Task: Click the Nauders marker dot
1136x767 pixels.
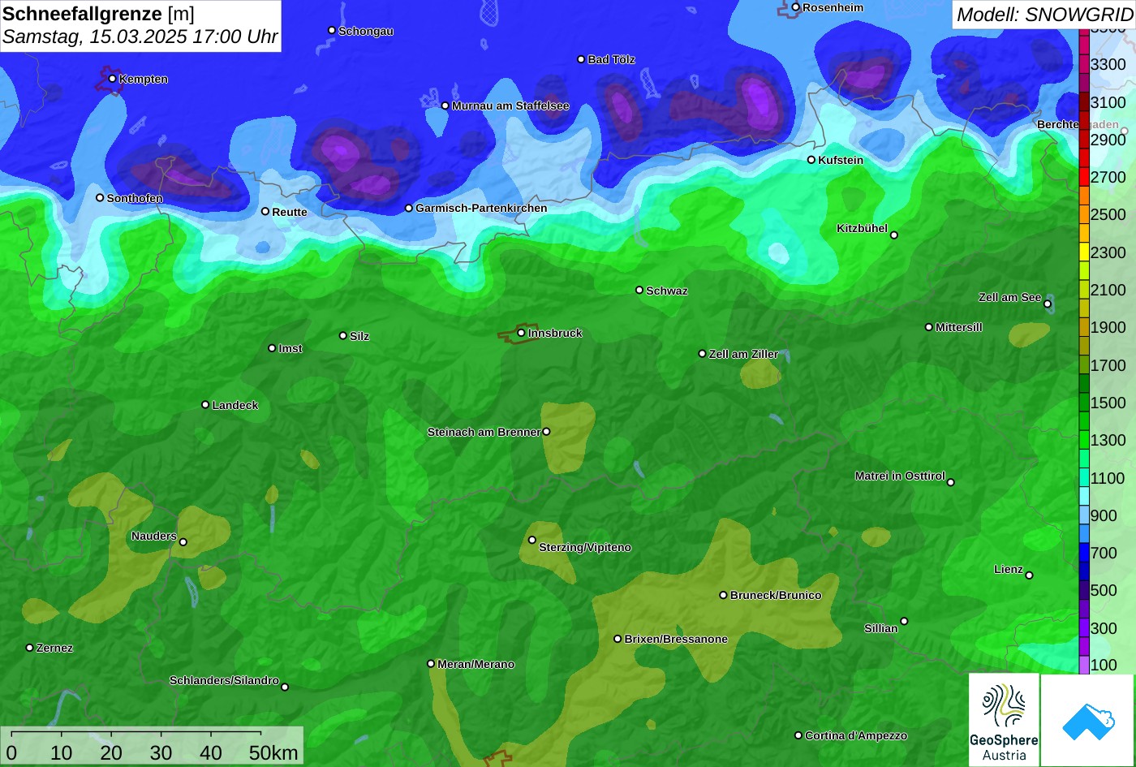Action: pos(183,542)
